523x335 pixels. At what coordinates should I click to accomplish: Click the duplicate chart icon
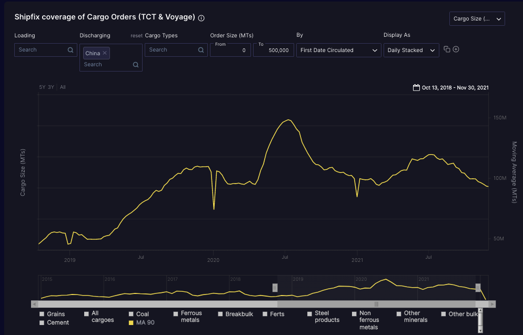pos(447,48)
